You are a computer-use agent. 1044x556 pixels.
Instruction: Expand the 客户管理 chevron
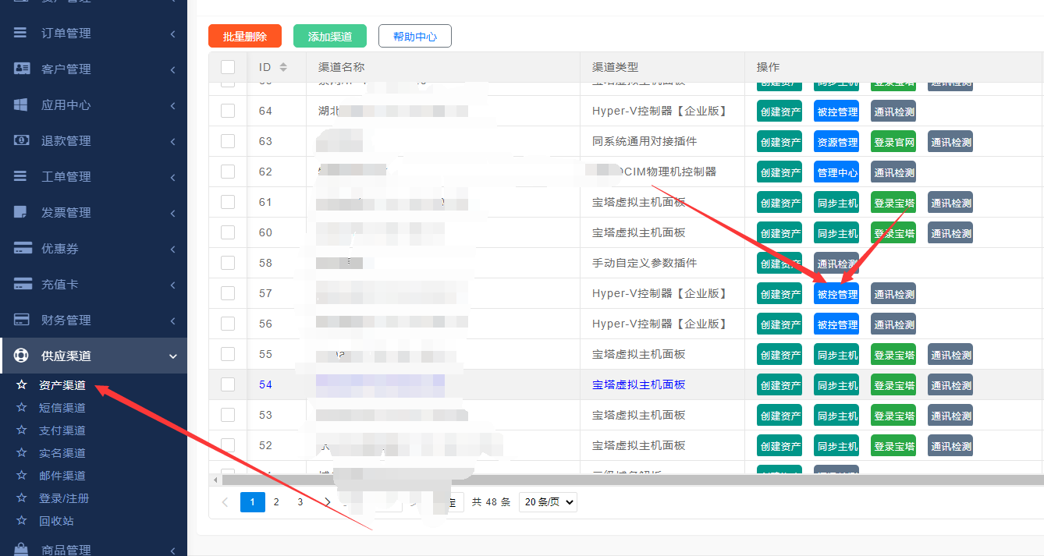point(172,69)
